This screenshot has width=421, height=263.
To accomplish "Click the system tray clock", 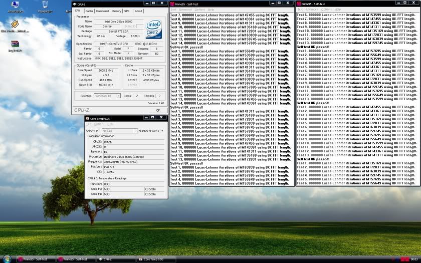I will coord(414,259).
